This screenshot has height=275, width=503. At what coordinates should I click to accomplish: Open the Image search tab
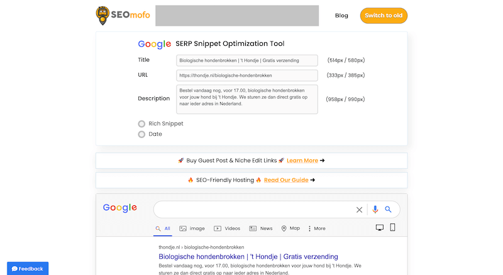pyautogui.click(x=192, y=229)
